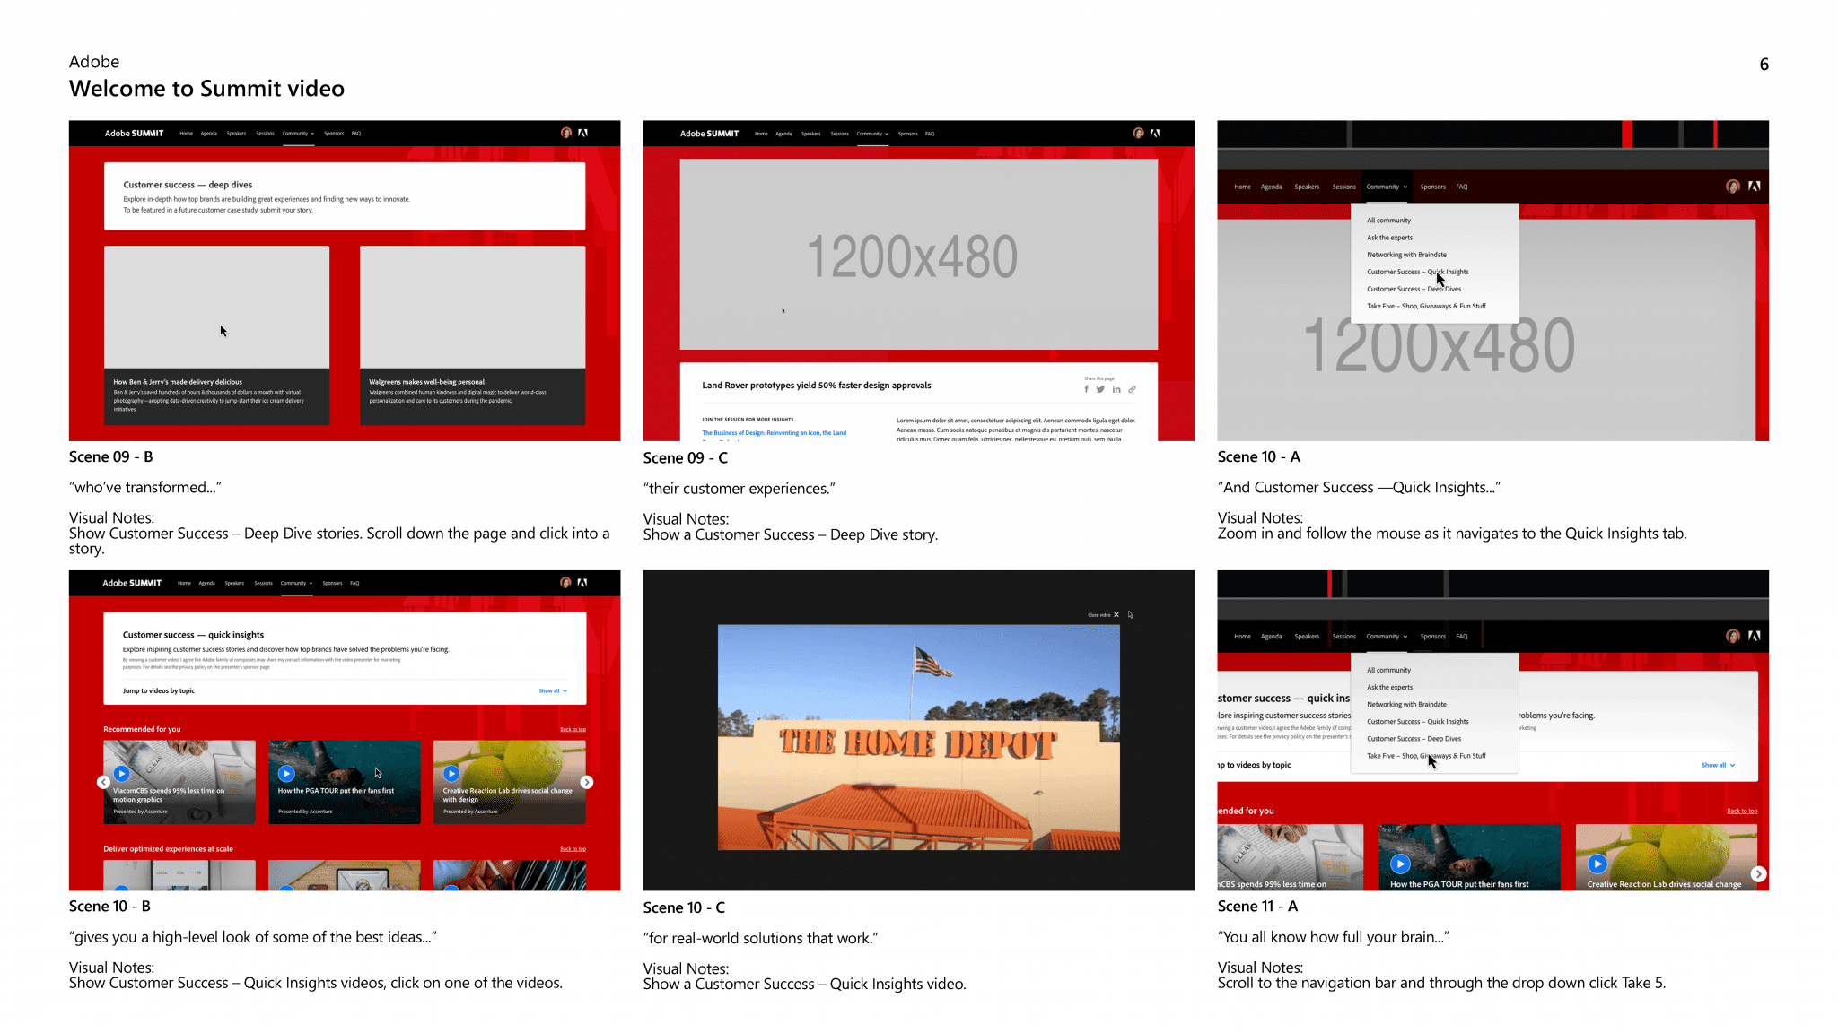Click Back to top link in Scene 11-A
Image resolution: width=1838 pixels, height=1033 pixels.
[1742, 811]
